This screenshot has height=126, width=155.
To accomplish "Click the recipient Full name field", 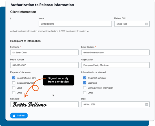I will point(44,52).
